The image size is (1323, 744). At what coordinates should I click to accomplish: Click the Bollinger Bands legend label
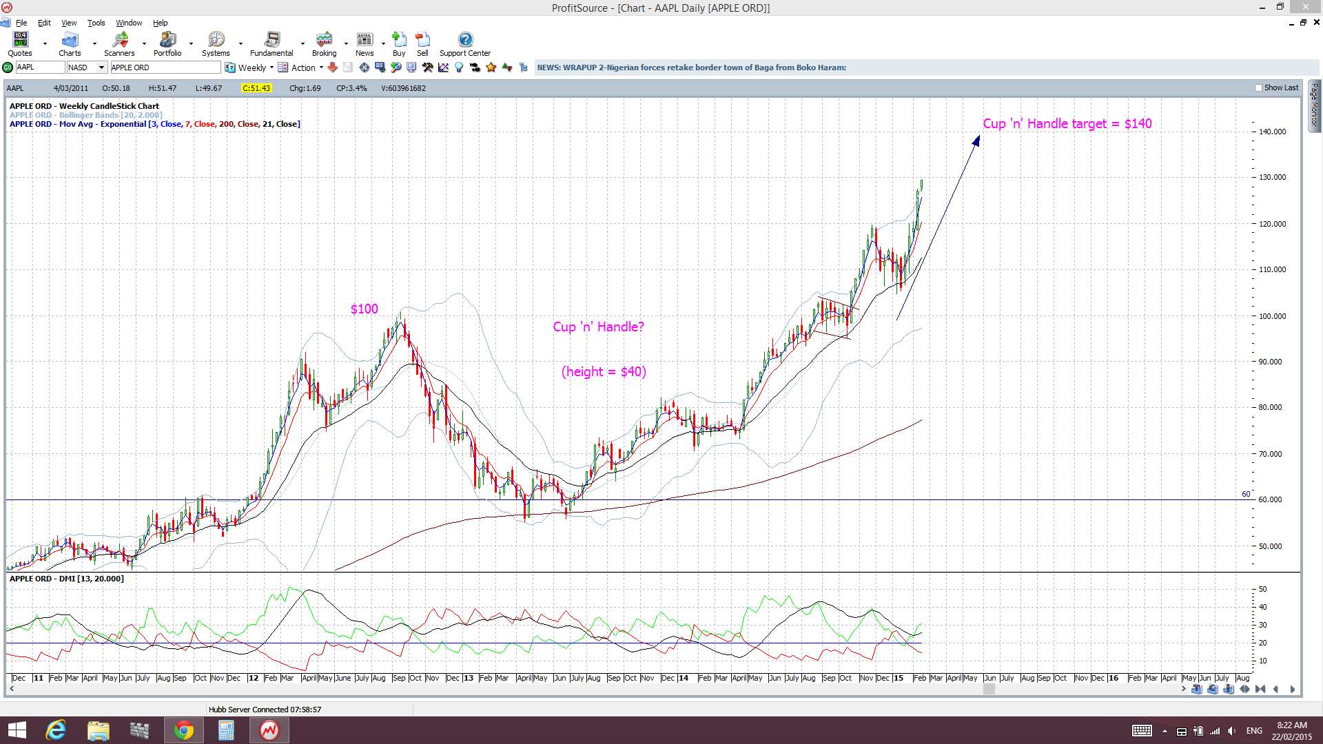[86, 115]
